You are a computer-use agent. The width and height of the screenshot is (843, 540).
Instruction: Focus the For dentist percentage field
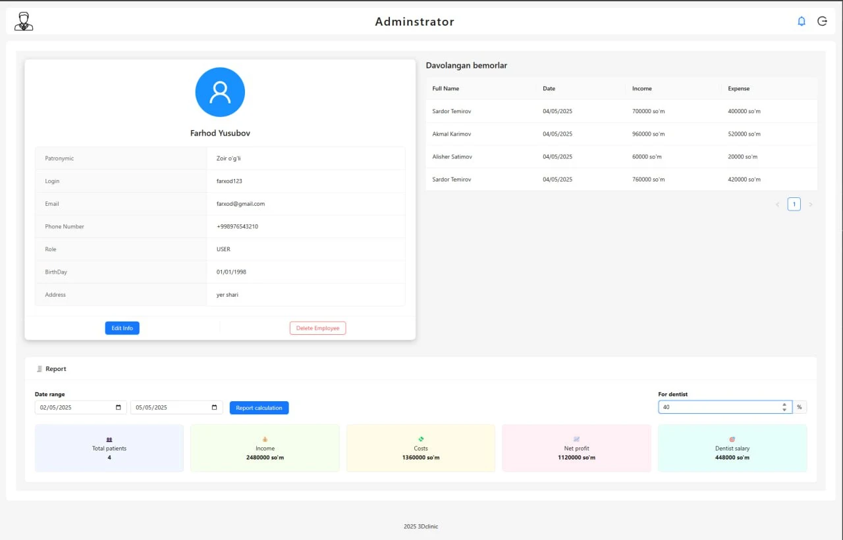(718, 407)
